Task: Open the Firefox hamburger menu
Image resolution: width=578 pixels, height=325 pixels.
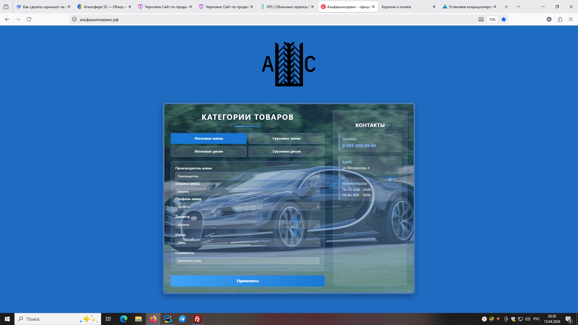Action: [571, 20]
